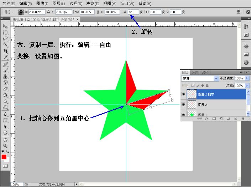Select the Dodge tool
This screenshot has height=187, width=251.
[x=5, y=107]
